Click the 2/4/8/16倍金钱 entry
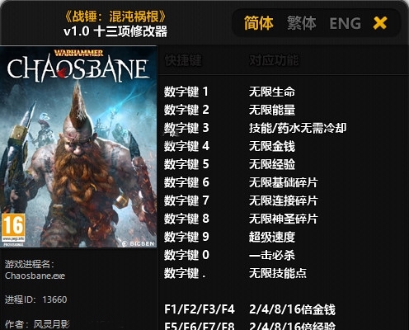This screenshot has height=330, width=409. 292,309
